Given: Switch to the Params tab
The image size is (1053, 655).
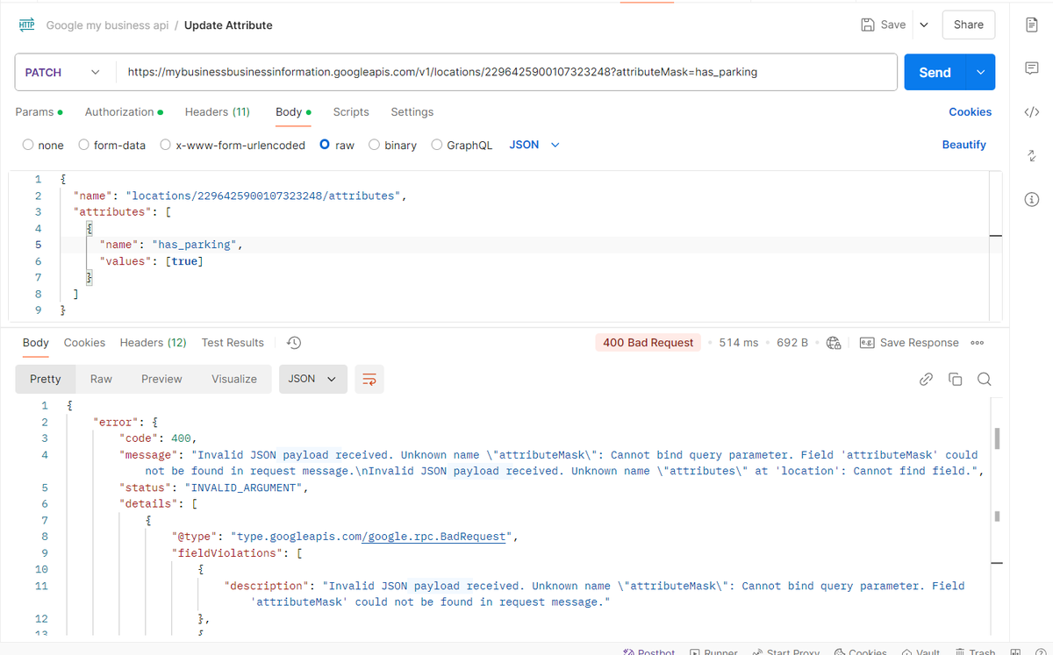Looking at the screenshot, I should tap(39, 112).
